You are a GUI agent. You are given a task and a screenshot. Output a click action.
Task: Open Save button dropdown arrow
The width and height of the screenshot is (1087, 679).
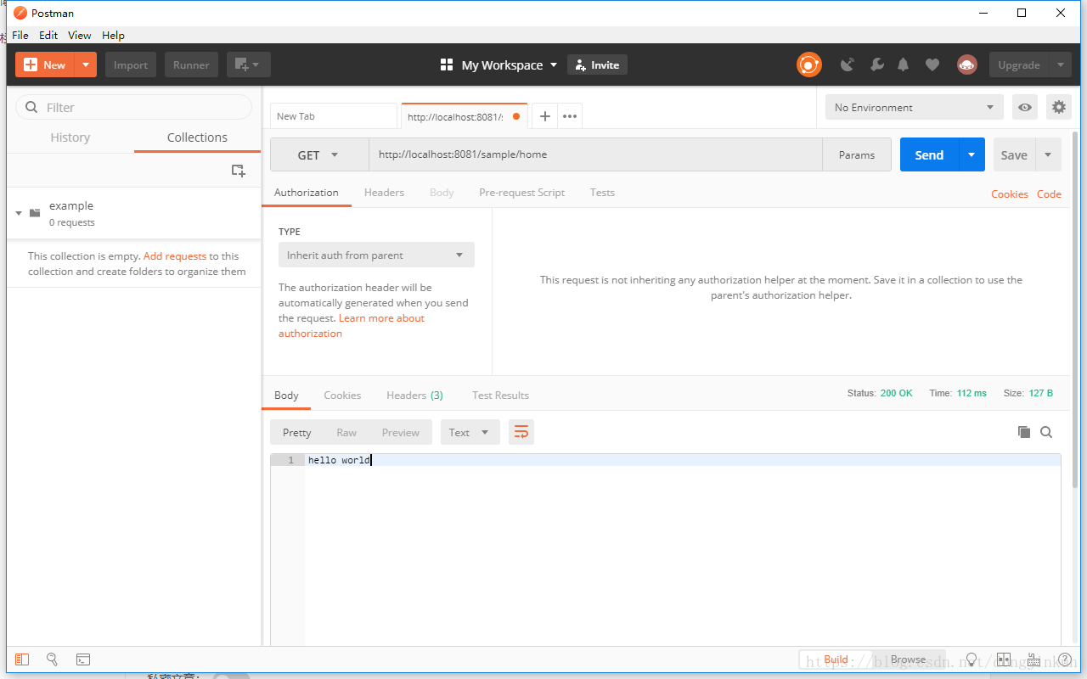[1048, 154]
